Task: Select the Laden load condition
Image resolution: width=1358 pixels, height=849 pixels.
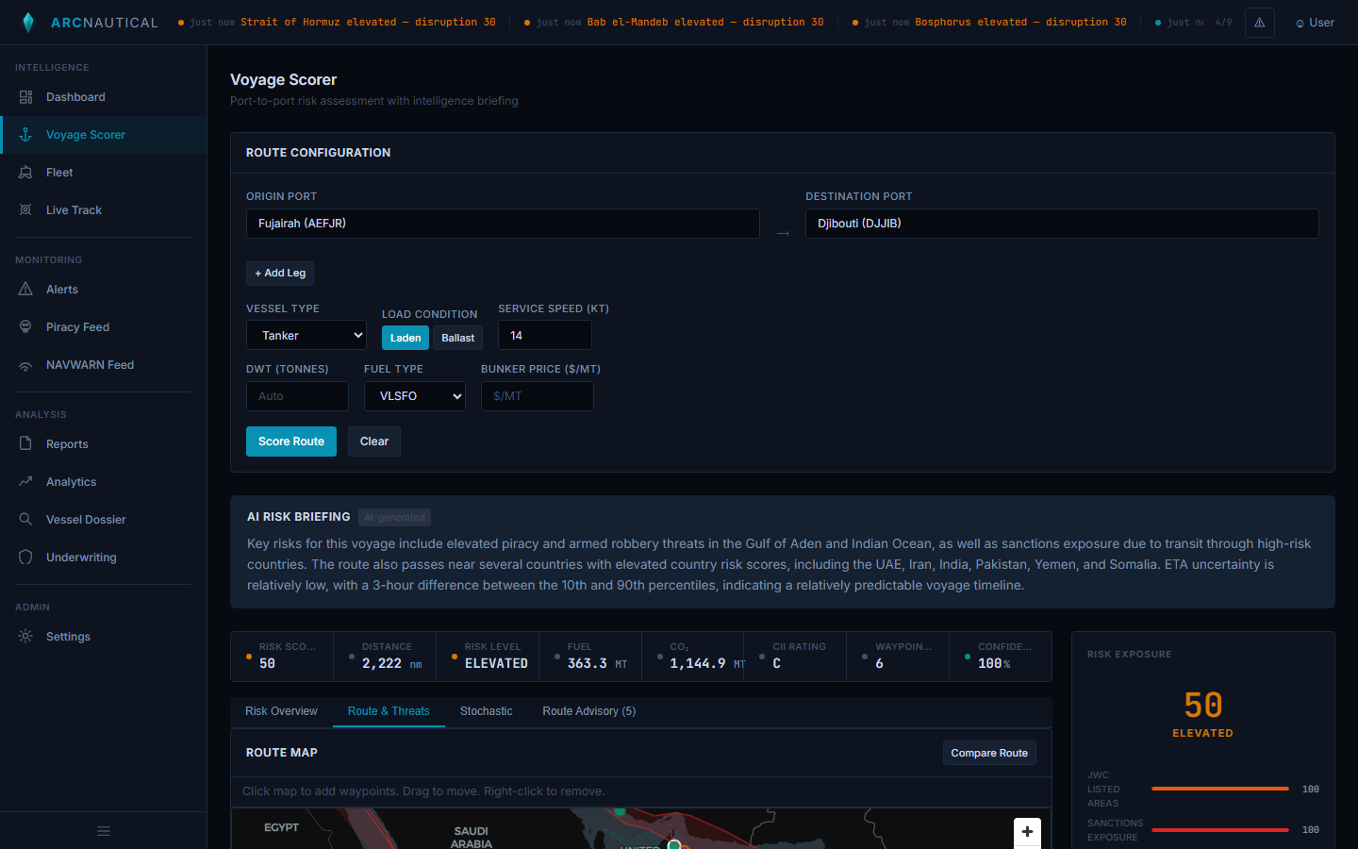Action: click(406, 338)
